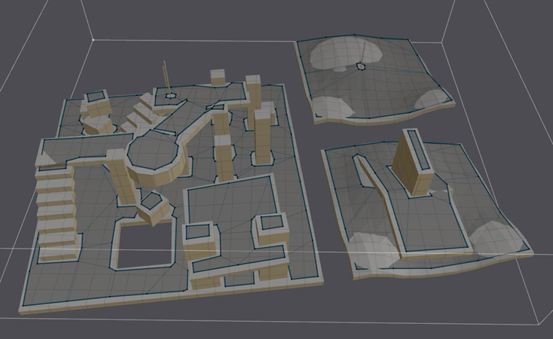The image size is (553, 339).
Task: Click the diagonal staircase above the octagonal platform
Action: [x=143, y=113]
